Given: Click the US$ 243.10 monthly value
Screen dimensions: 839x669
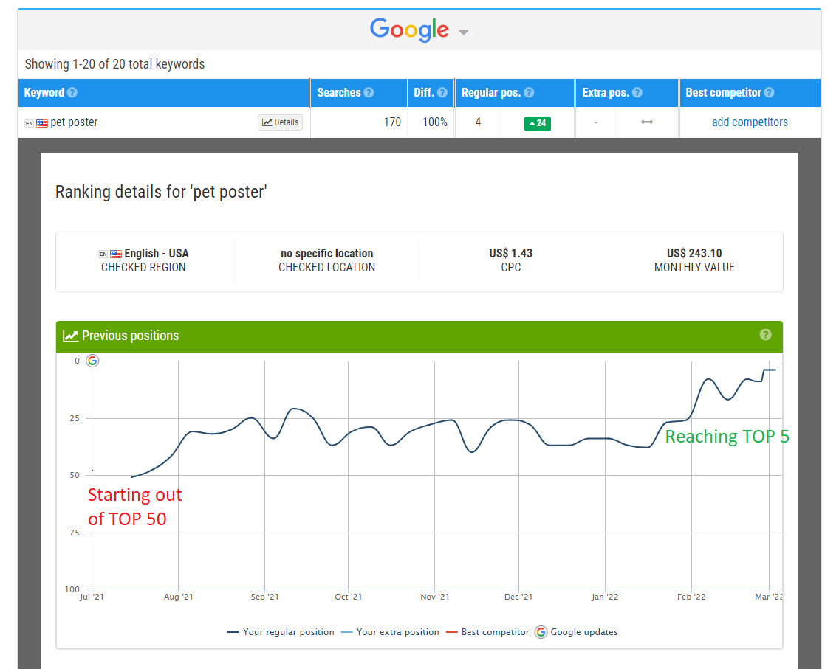Looking at the screenshot, I should (694, 253).
